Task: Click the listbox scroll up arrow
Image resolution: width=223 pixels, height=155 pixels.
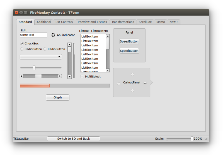Action: coord(108,36)
